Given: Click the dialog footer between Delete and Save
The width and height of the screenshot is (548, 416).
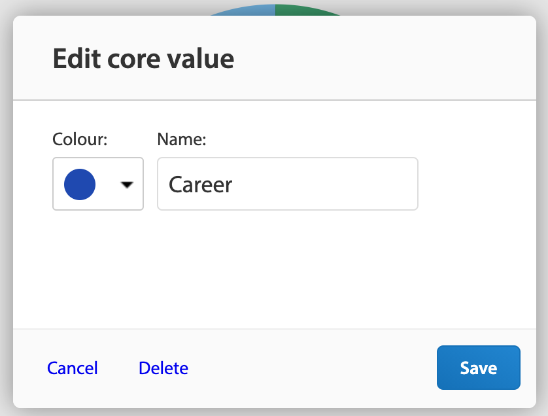Looking at the screenshot, I should tap(311, 368).
